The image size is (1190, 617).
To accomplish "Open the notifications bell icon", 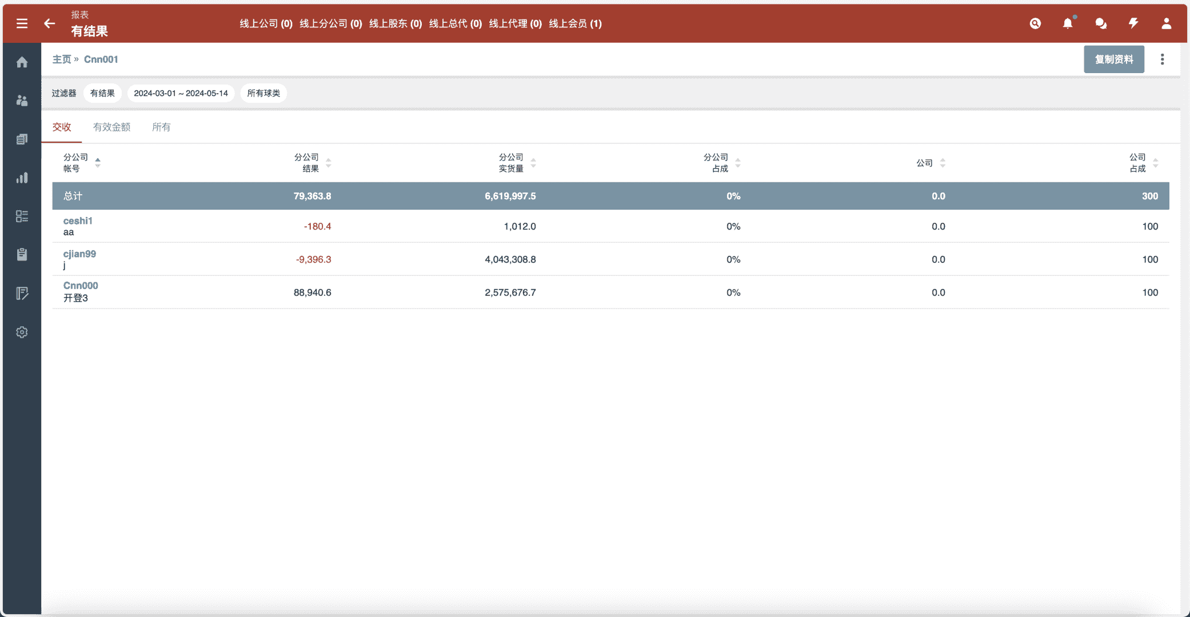I will 1067,23.
